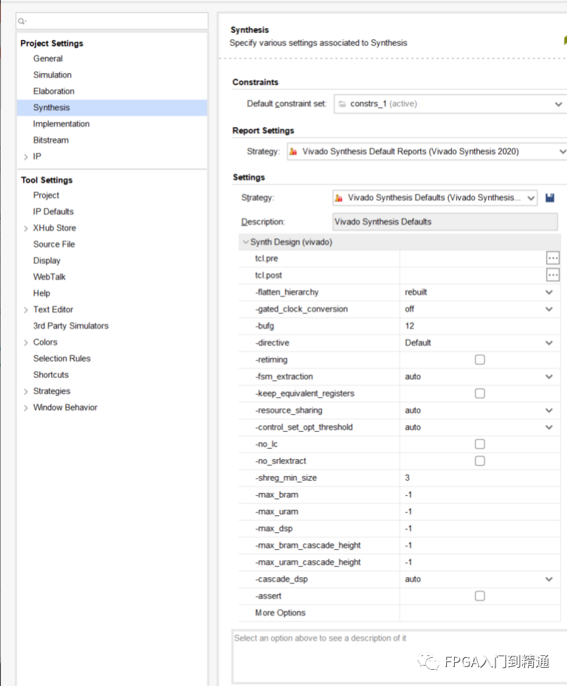567x686 pixels.
Task: Expand the Text Editor tree node
Action: 26,310
